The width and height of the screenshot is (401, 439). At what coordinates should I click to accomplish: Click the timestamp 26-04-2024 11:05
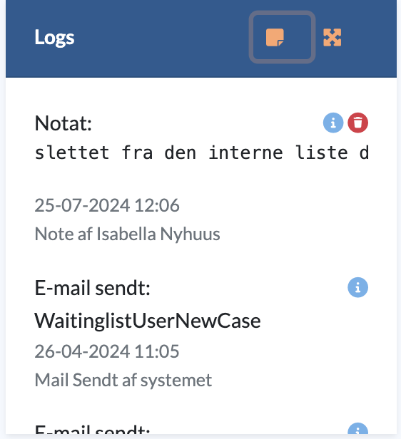click(107, 351)
